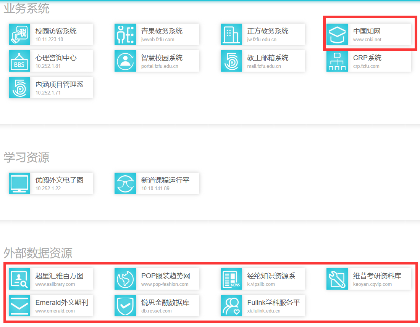Click the POP服装趋势网 globe icon
420x327 pixels.
[x=125, y=279]
